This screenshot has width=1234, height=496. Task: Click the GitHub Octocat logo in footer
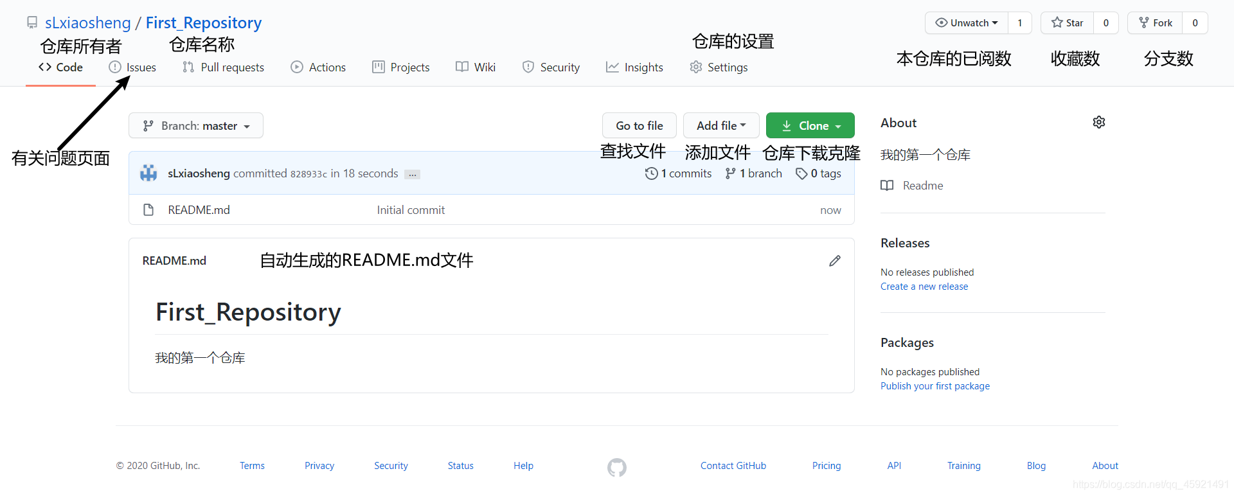coord(617,467)
